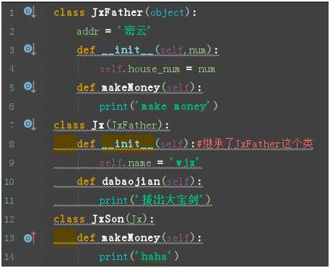Click the red comment 继承了JxFather这个类
Image resolution: width=330 pixels, height=268 pixels.
pos(255,144)
